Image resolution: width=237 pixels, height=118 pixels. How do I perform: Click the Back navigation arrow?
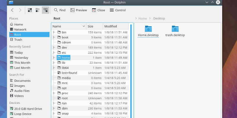click(12, 10)
